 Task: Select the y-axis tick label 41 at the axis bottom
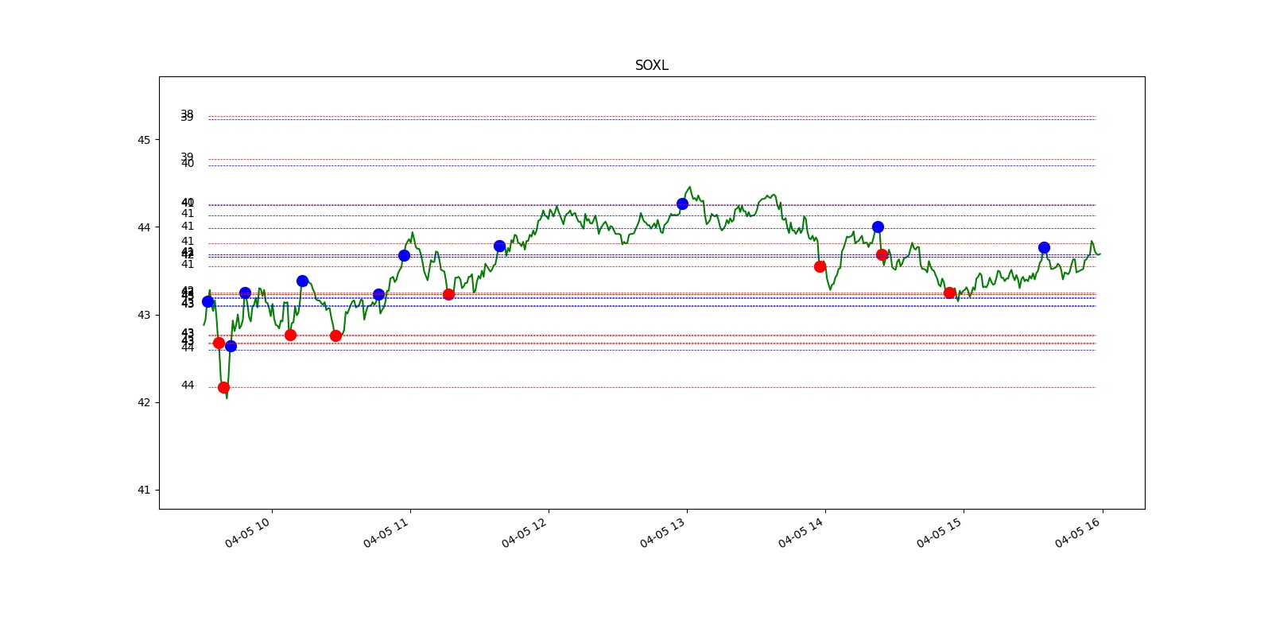144,490
